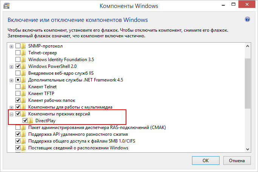Uncheck the DirectPlay checkbox
258x172 pixels.
point(25,121)
